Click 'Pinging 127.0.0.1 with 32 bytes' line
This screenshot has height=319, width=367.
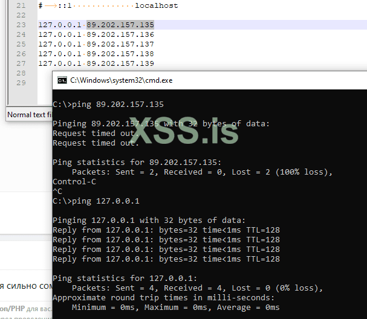149,221
